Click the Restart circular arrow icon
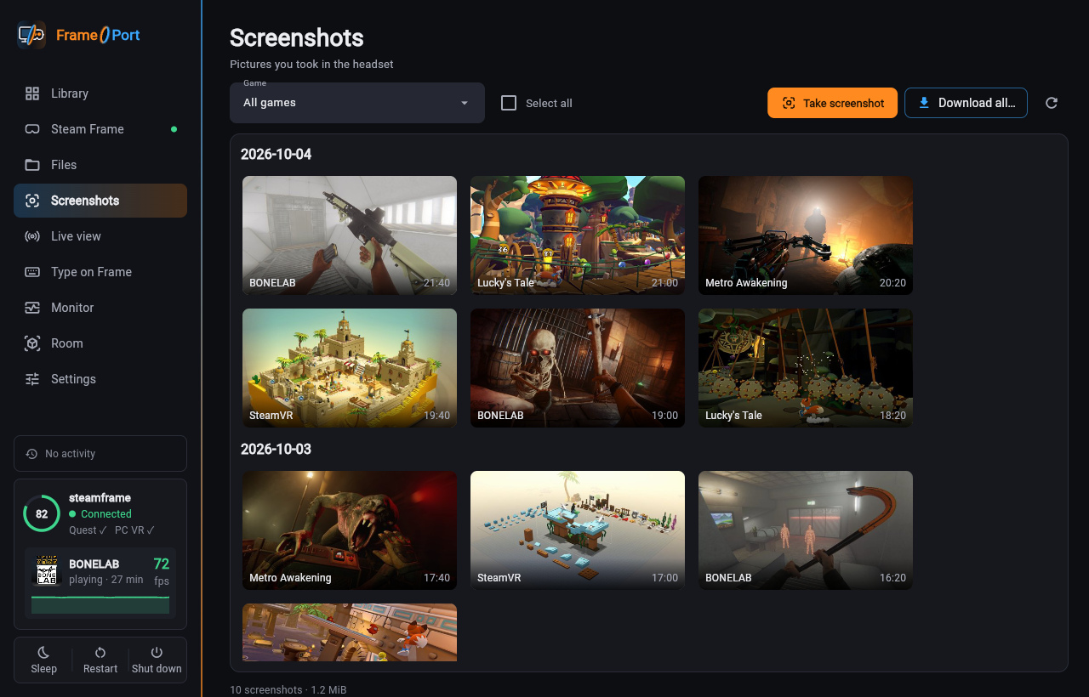Screen dimensions: 1089x697 [100, 653]
